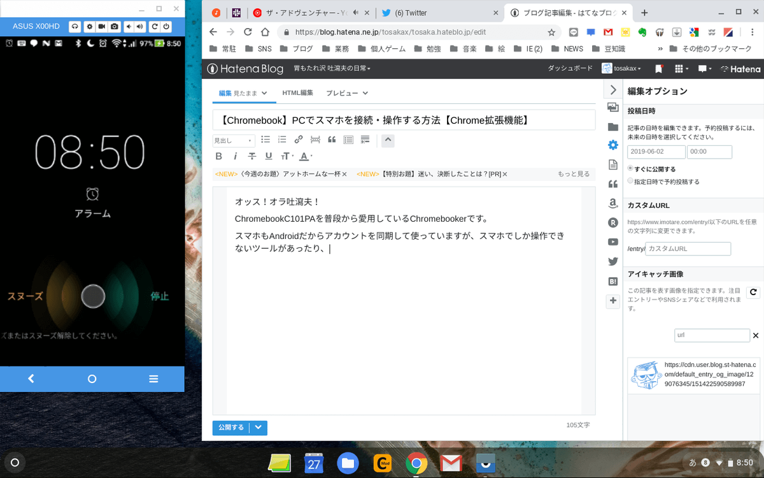Insert table of contents icon in toolbar
The width and height of the screenshot is (764, 478).
click(348, 140)
